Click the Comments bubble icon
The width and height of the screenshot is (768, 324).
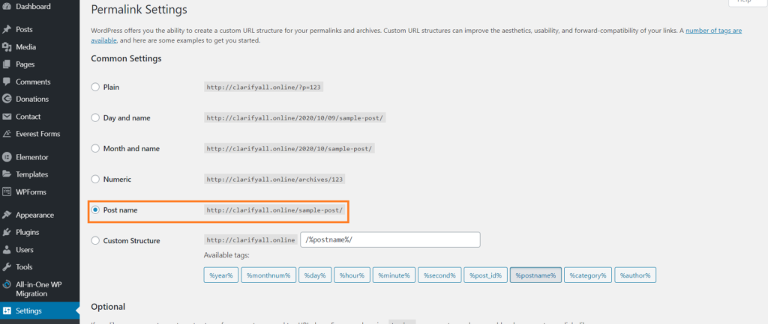(x=7, y=82)
